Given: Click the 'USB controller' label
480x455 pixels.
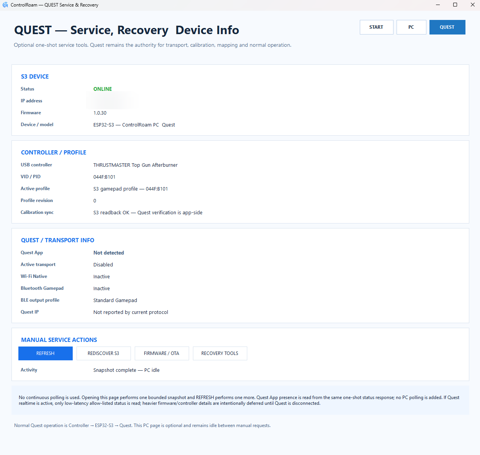Looking at the screenshot, I should point(36,165).
